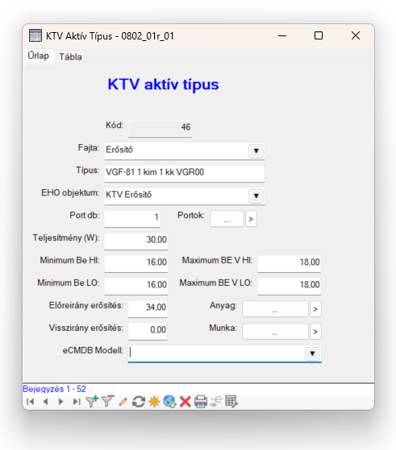This screenshot has height=450, width=396.
Task: Open the Fajta dropdown
Action: click(256, 151)
